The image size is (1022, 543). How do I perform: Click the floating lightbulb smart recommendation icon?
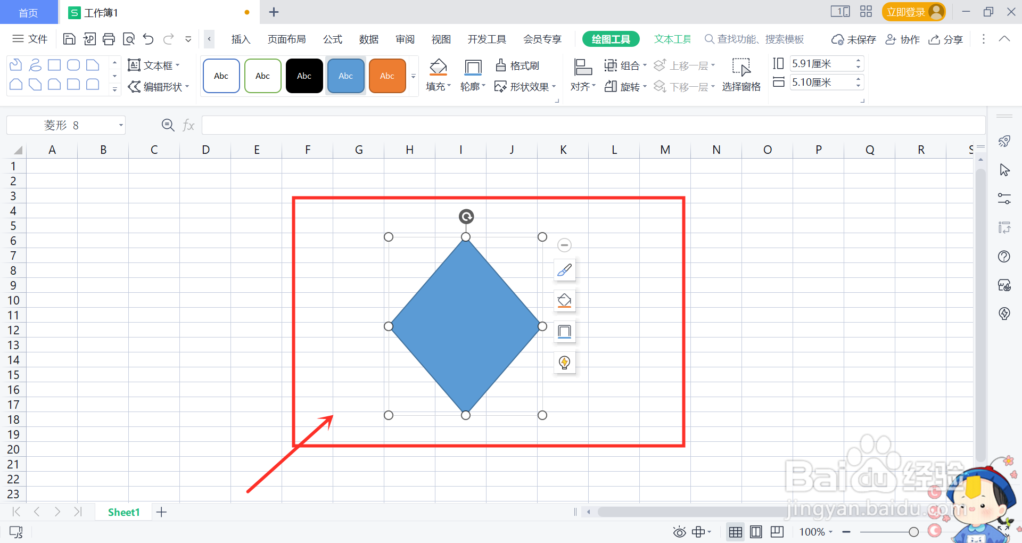pos(564,363)
